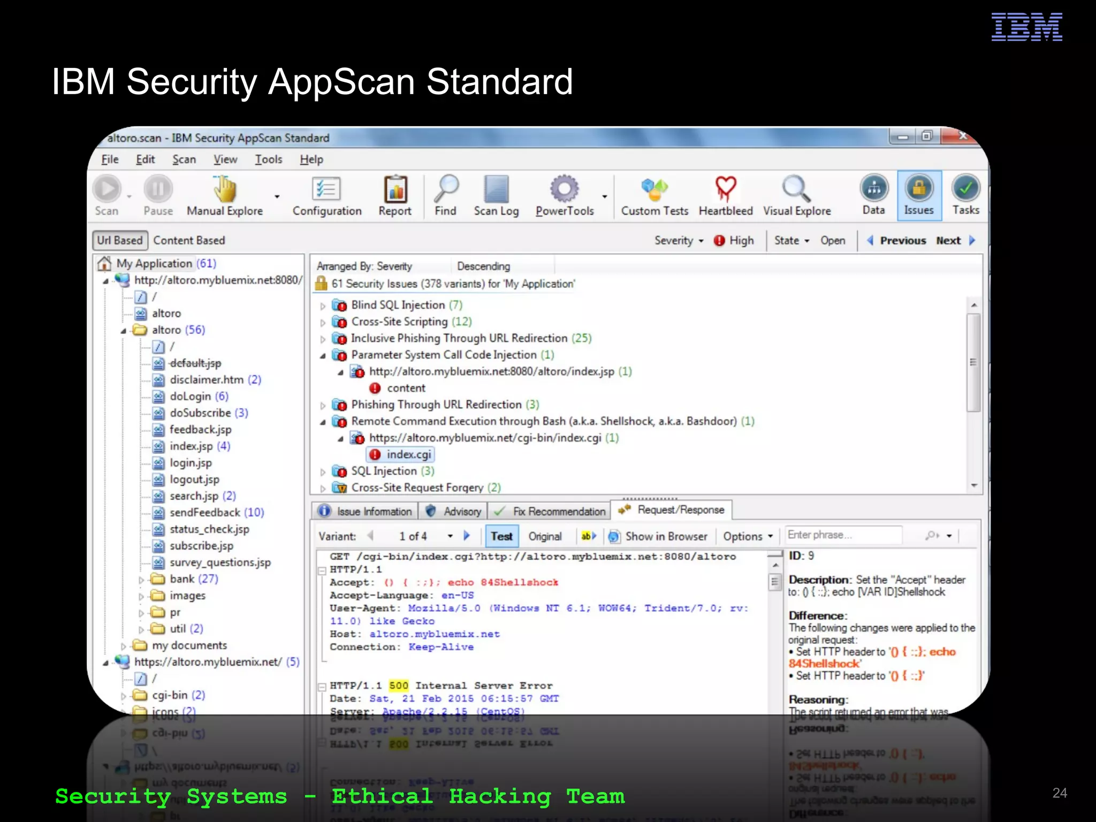Open PowerTools dropdown arrow
Screen dimensions: 1096x822
point(605,197)
